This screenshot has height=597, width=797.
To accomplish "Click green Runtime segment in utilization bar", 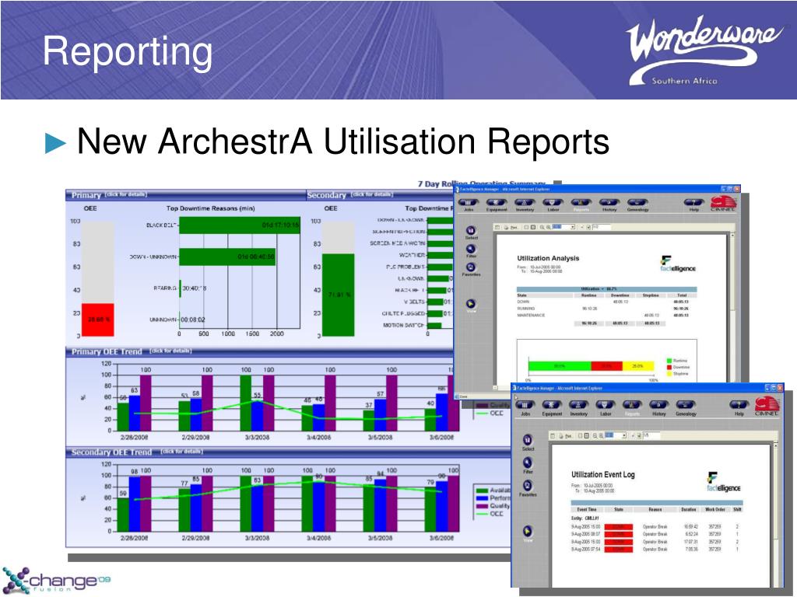I will click(560, 366).
